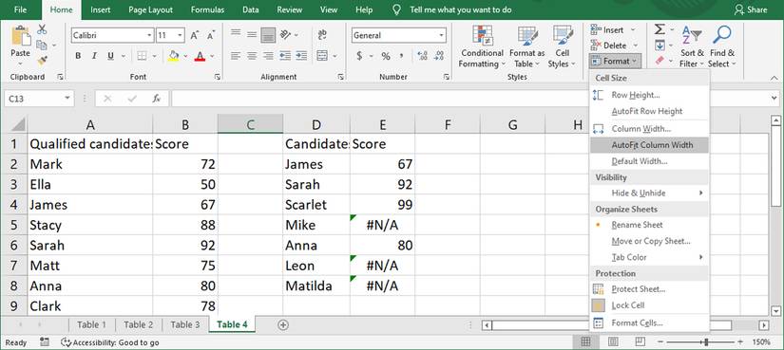The width and height of the screenshot is (784, 350).
Task: Click Cell Styles button
Action: [563, 46]
